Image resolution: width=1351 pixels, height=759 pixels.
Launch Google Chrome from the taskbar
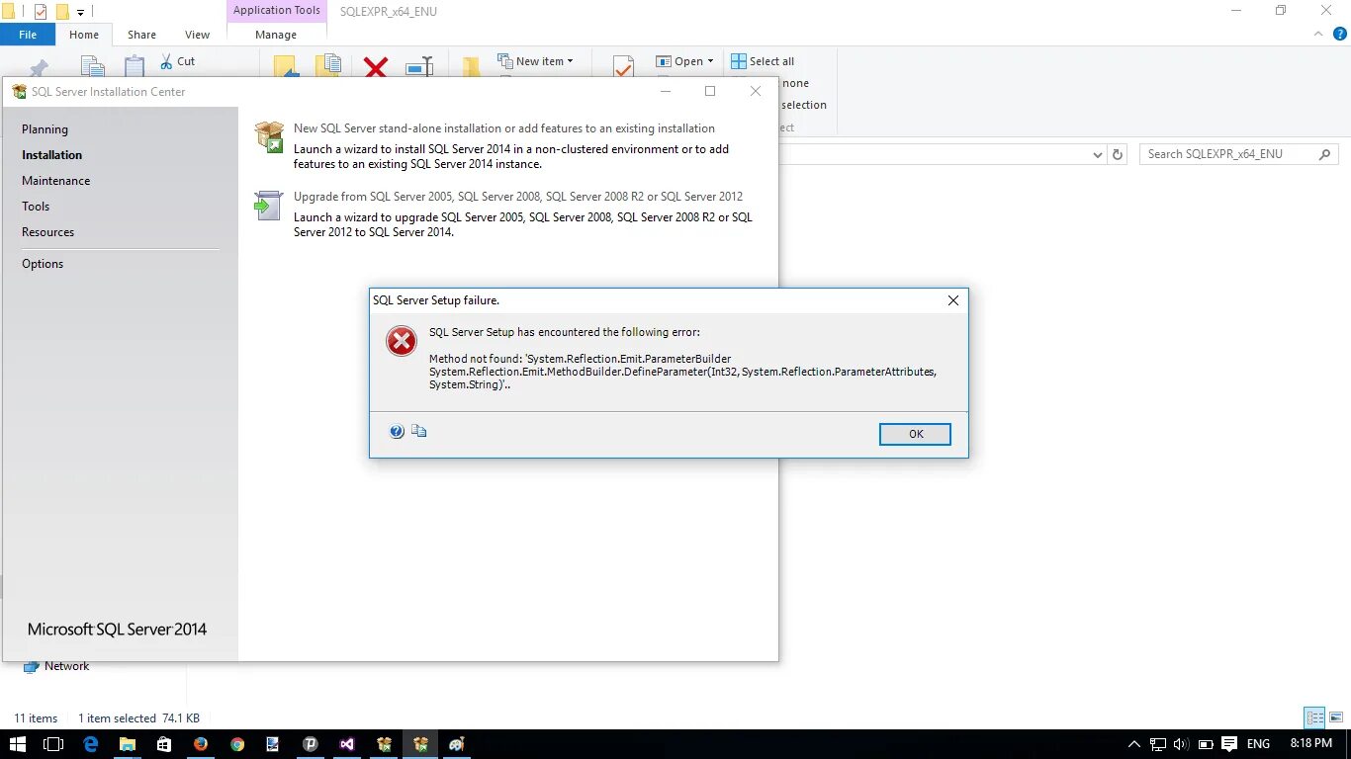[x=237, y=744]
